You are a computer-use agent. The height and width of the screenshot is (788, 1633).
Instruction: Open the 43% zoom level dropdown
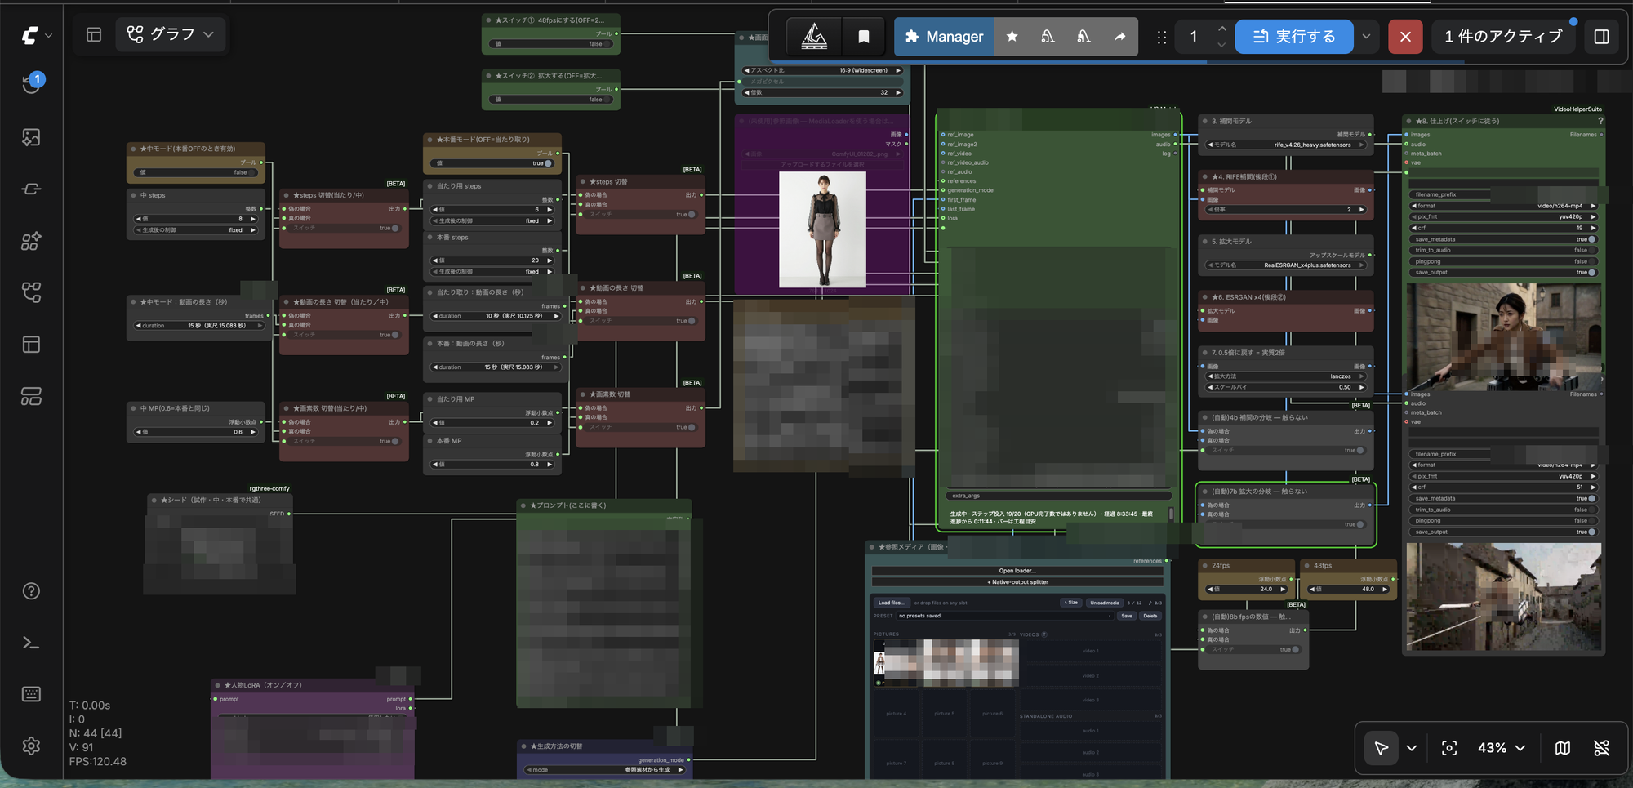coord(1502,748)
